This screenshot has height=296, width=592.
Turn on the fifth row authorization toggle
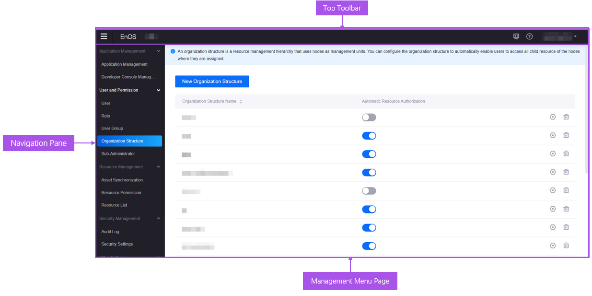(x=369, y=191)
